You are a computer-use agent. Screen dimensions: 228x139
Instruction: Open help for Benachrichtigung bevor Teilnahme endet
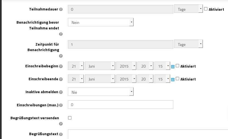pyautogui.click(x=61, y=34)
